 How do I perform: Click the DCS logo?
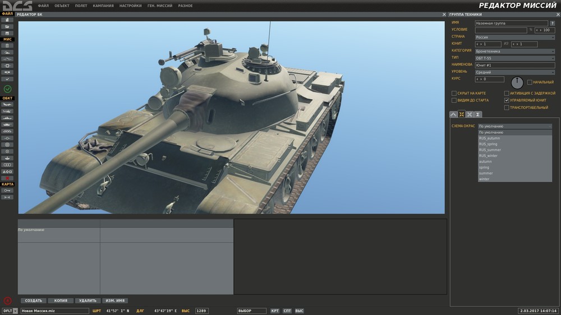pyautogui.click(x=17, y=6)
